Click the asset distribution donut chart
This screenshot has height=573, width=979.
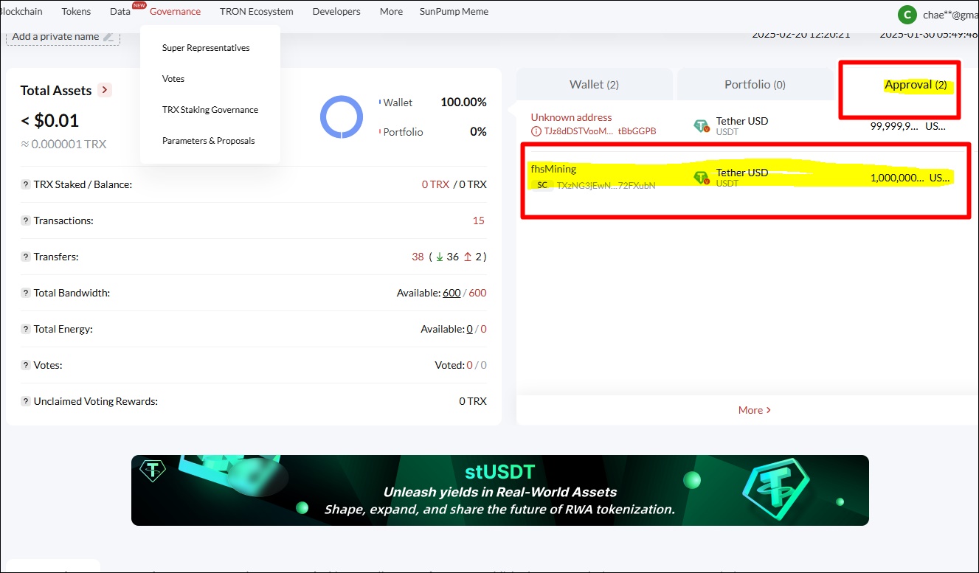click(x=342, y=117)
